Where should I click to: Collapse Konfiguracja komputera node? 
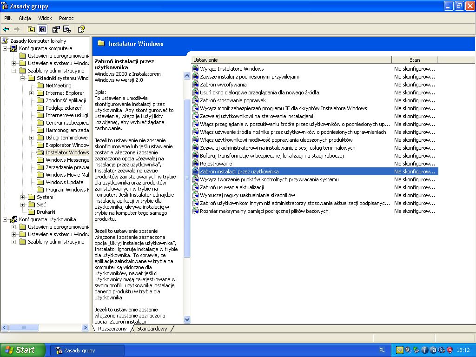coord(5,48)
